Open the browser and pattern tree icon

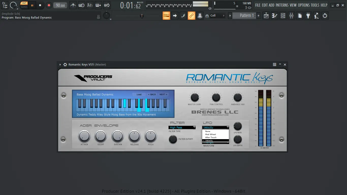click(x=5, y=5)
